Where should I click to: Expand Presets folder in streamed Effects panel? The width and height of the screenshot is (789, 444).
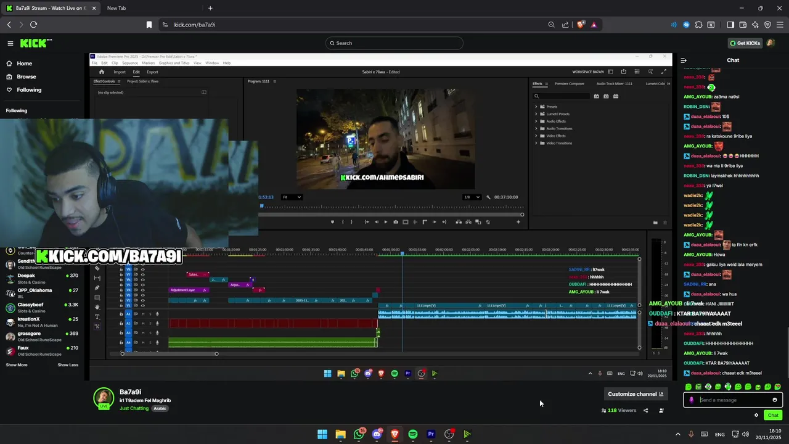536,107
